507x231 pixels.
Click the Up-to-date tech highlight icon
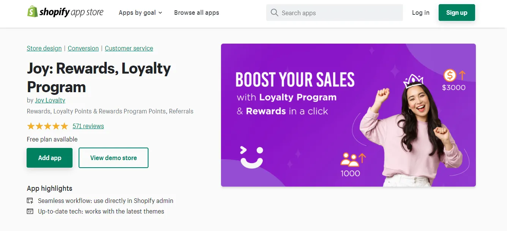pos(30,211)
